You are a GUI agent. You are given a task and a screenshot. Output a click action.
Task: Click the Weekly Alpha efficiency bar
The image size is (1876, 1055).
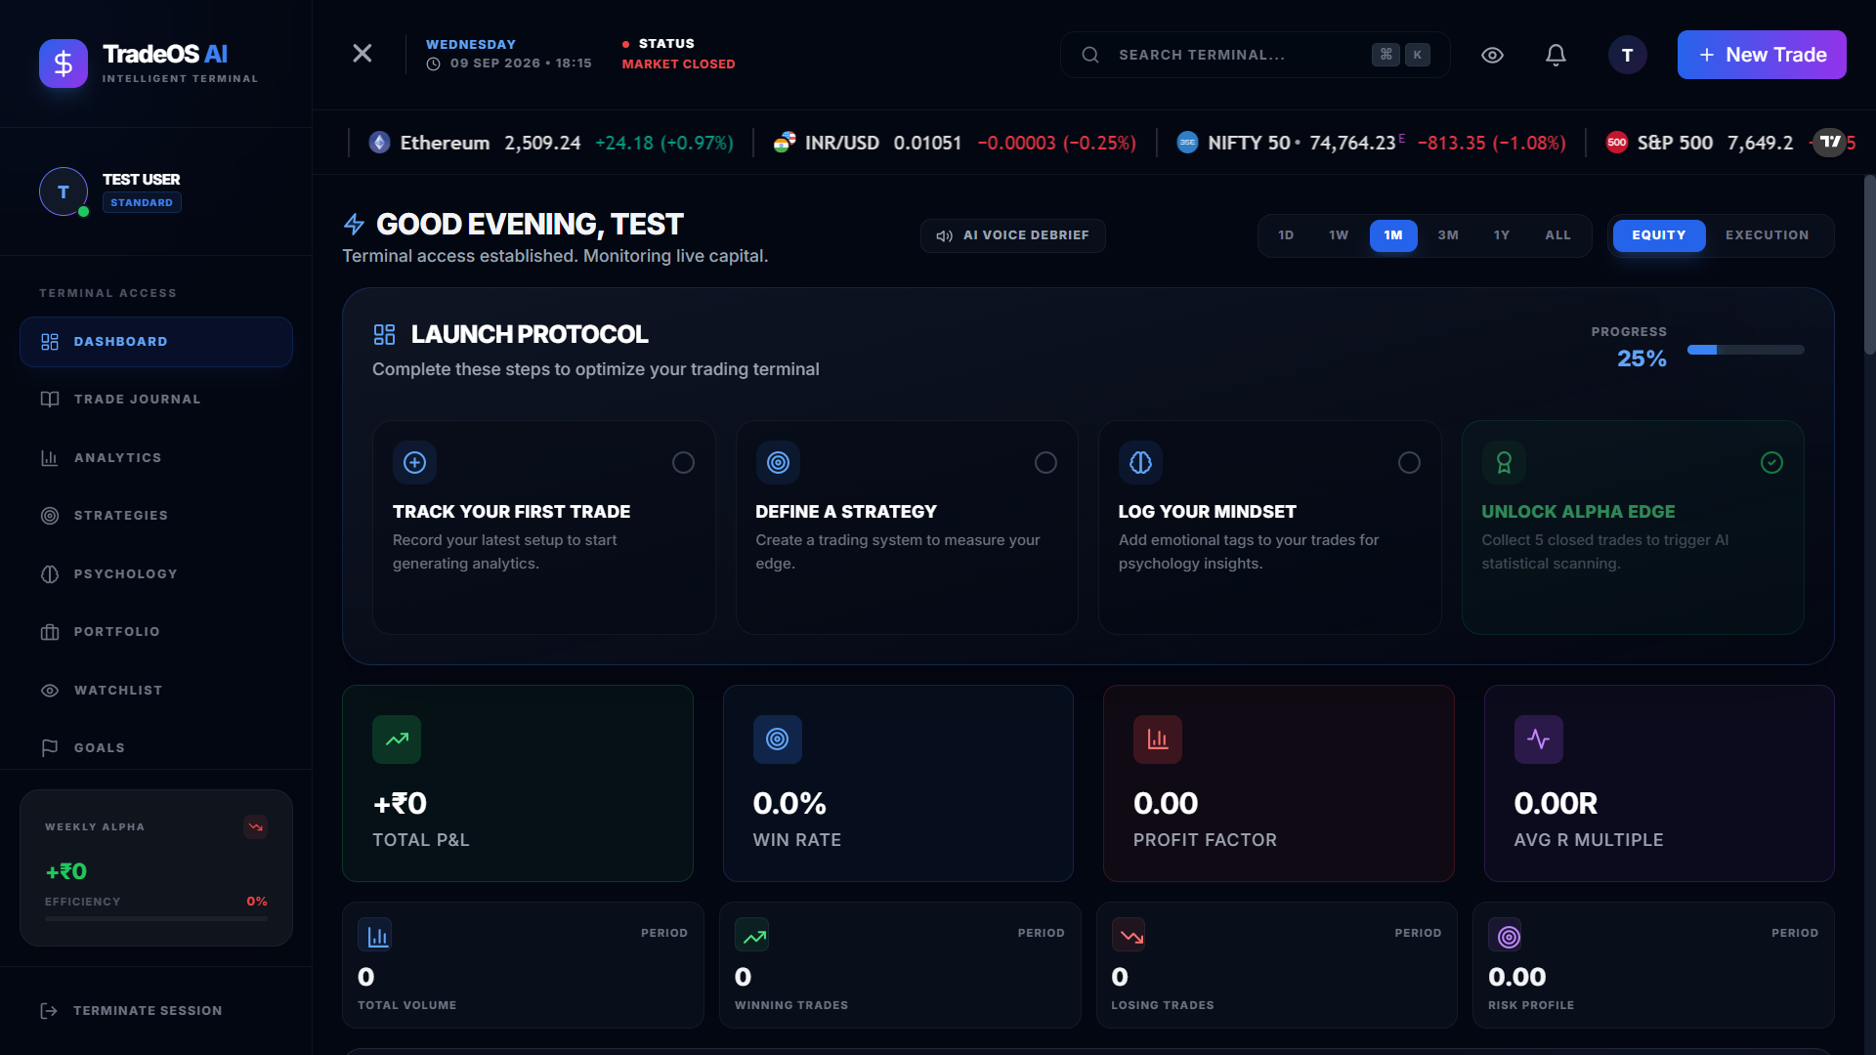[x=156, y=918]
